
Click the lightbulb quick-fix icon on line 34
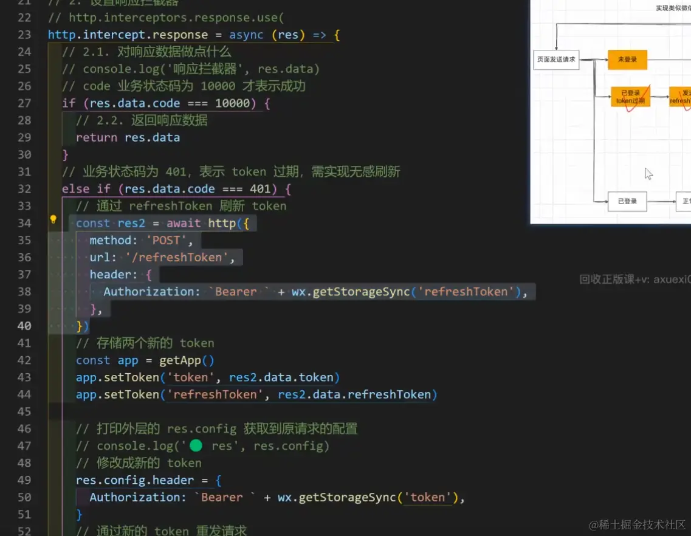tap(53, 219)
